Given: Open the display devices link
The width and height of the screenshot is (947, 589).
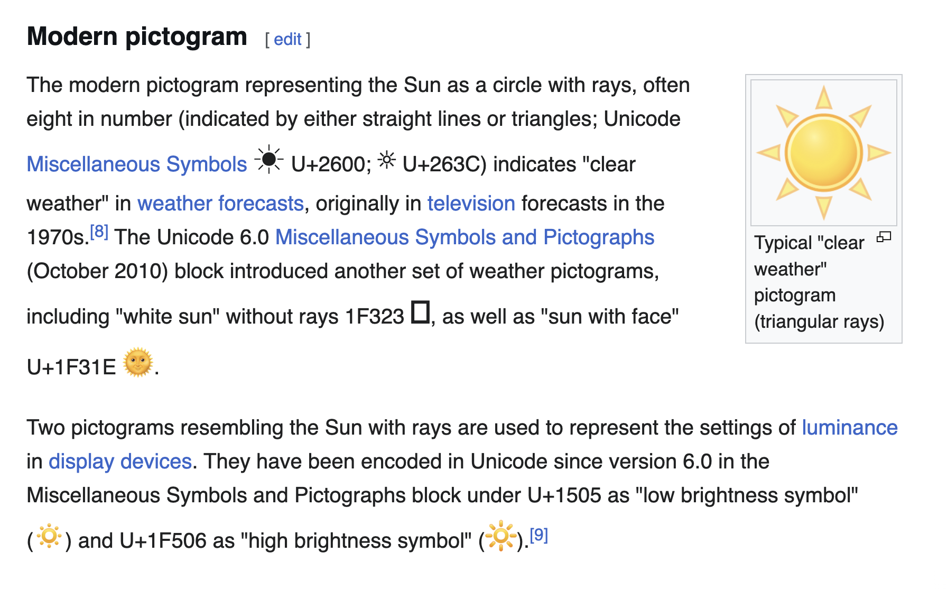Looking at the screenshot, I should (120, 462).
